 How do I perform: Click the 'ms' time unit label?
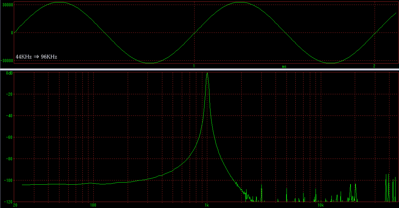pyautogui.click(x=284, y=67)
